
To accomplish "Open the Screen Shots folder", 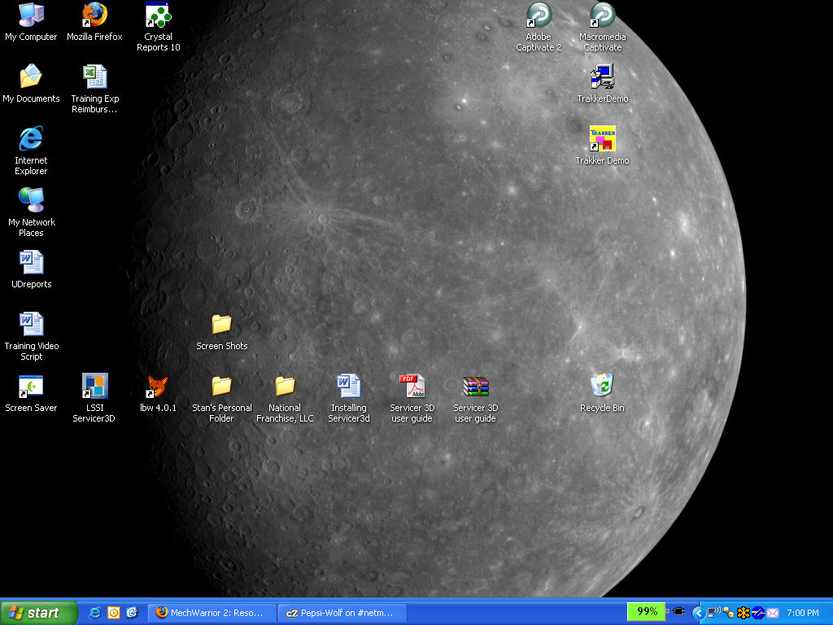I will (220, 324).
